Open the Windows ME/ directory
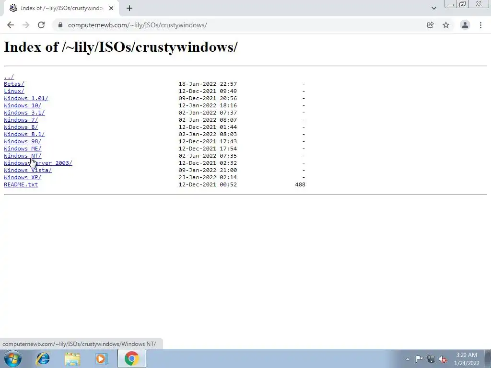The image size is (491, 368). pos(23,149)
